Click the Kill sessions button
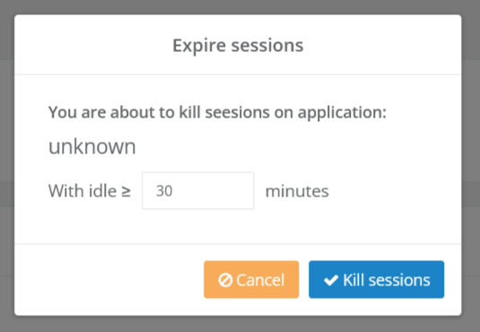 [376, 279]
